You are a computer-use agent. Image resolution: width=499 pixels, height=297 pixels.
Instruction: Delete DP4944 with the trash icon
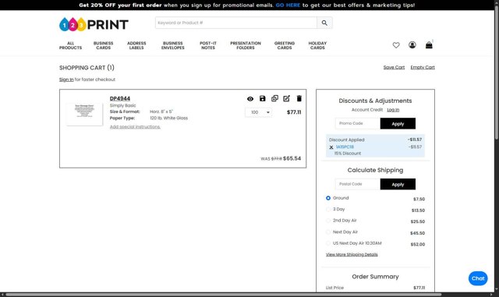[299, 98]
